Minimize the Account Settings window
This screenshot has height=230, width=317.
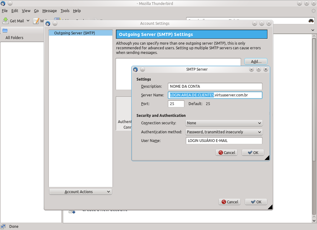(254, 24)
